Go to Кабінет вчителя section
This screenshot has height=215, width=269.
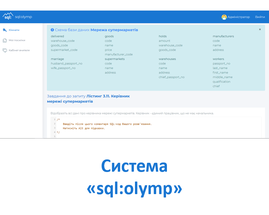click(19, 50)
